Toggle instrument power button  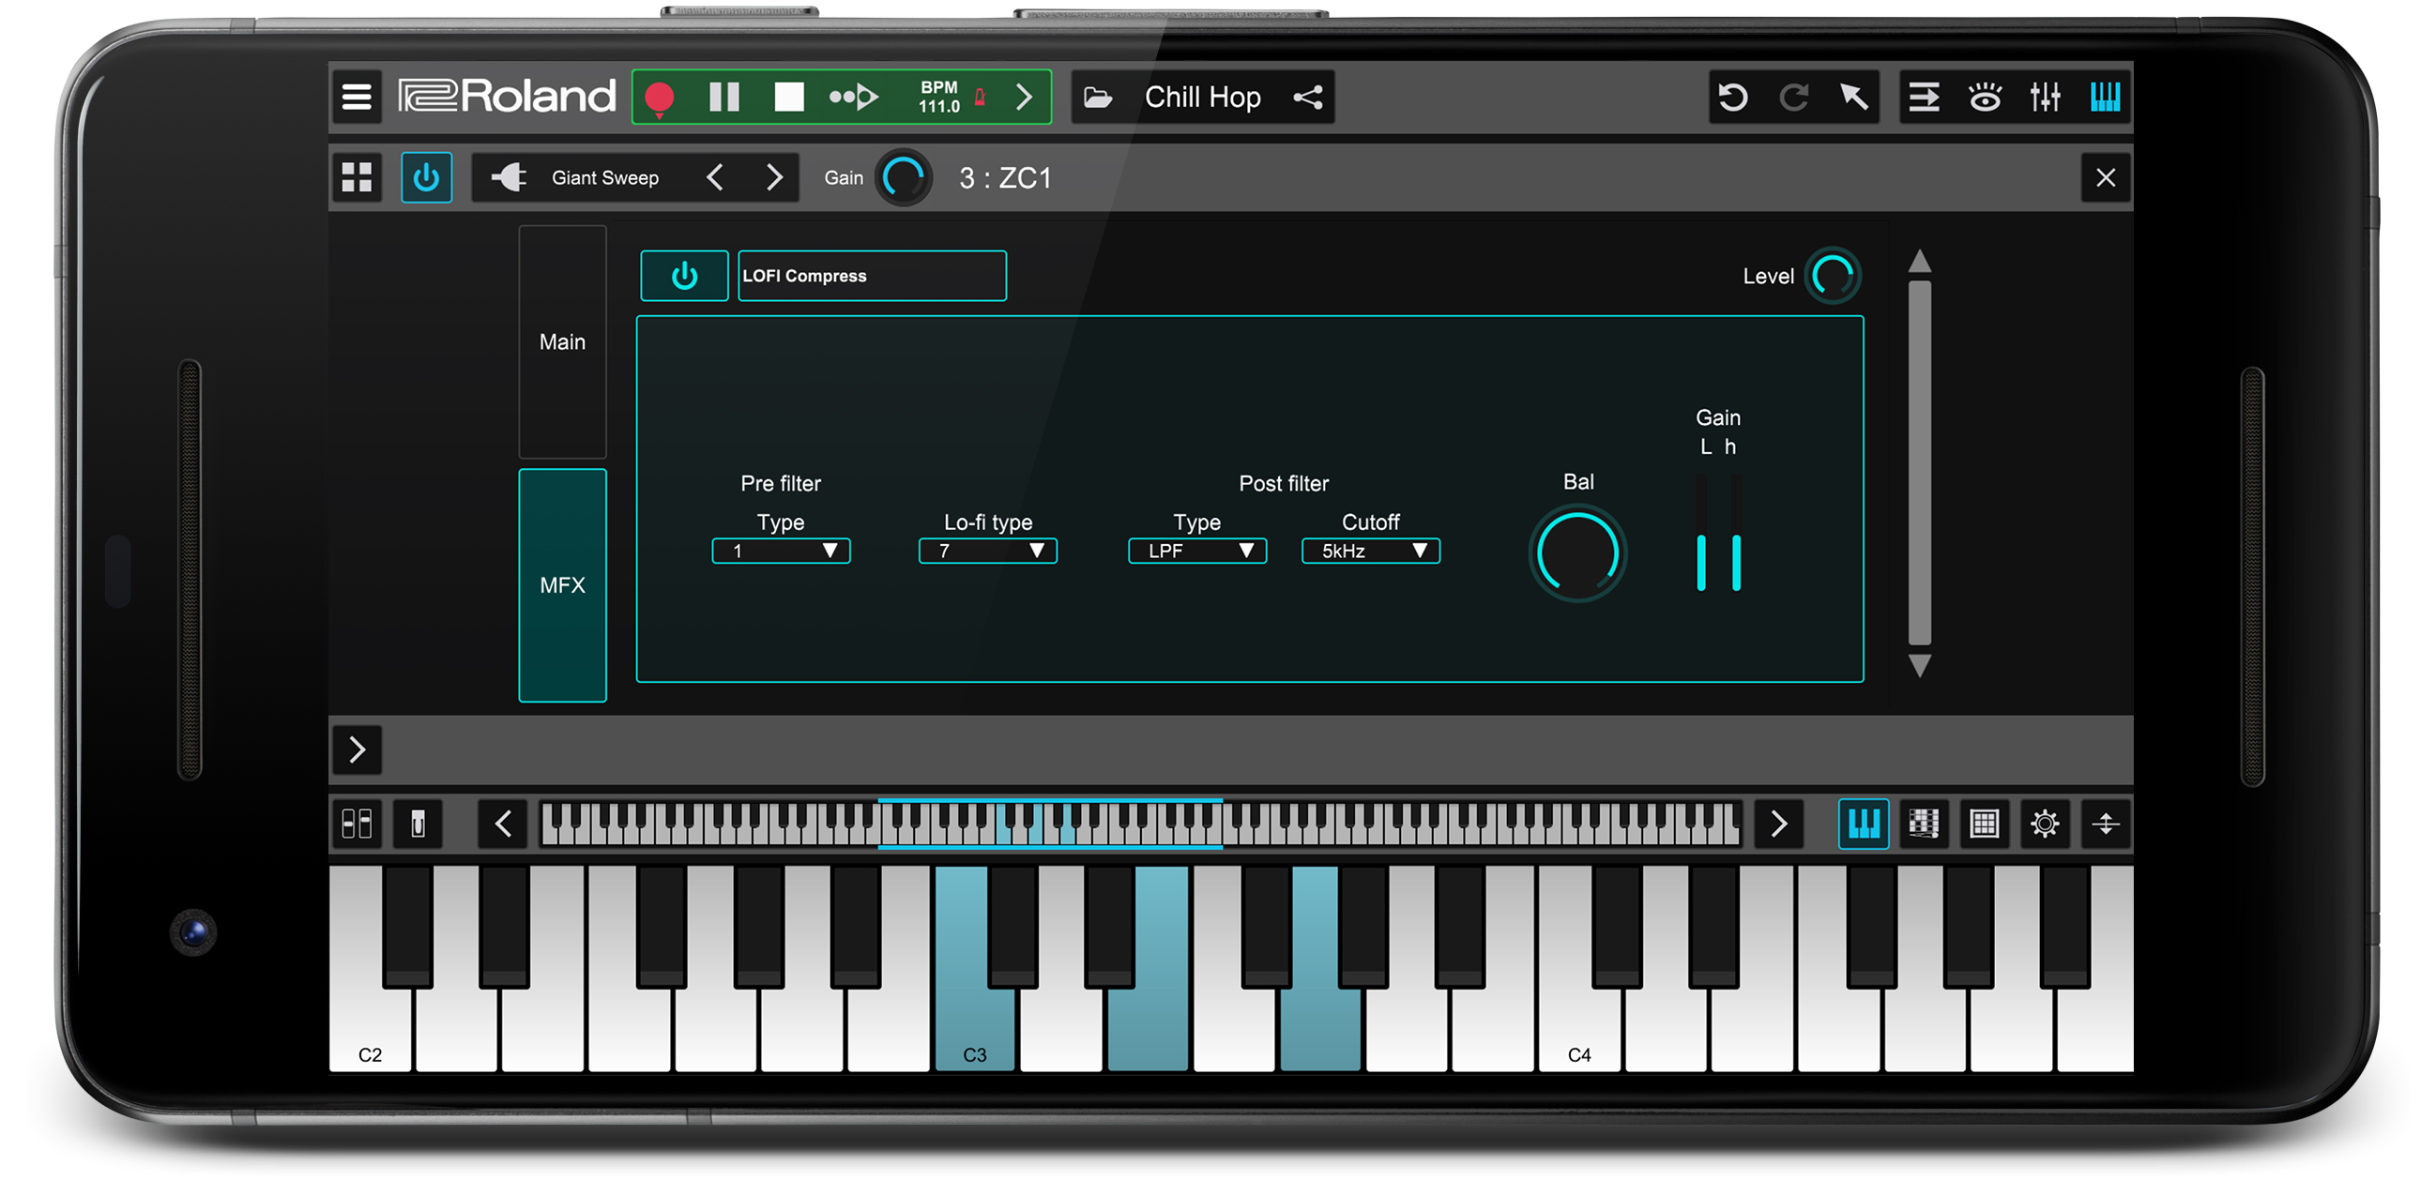[427, 176]
